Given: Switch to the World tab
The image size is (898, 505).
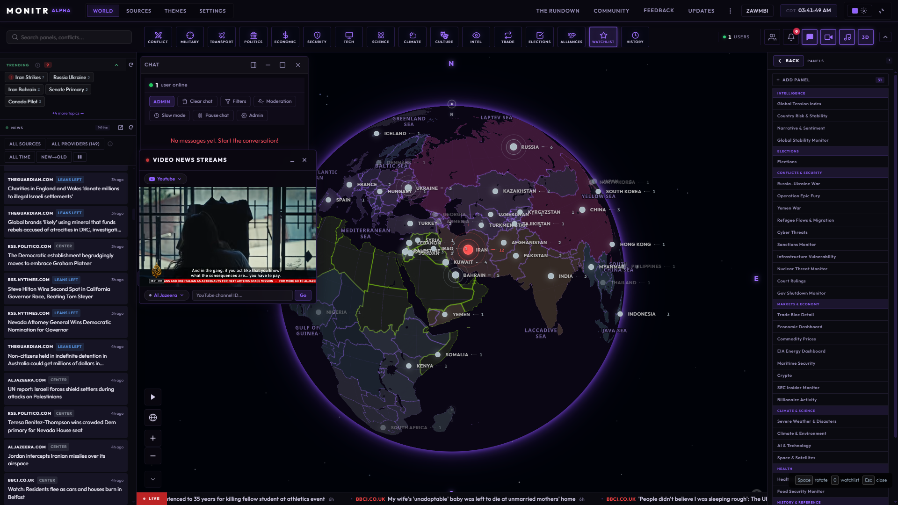Looking at the screenshot, I should click(103, 11).
